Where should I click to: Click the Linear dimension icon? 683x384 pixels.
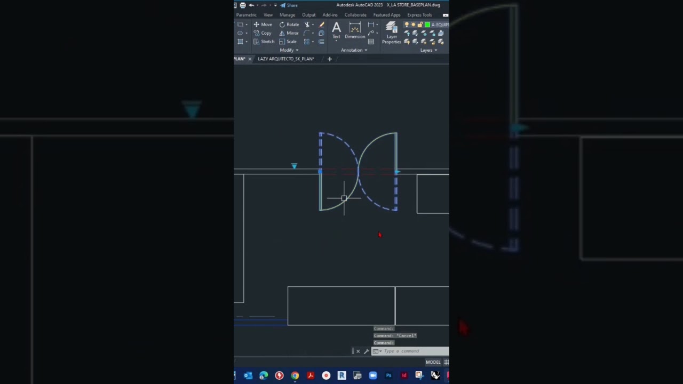371,25
